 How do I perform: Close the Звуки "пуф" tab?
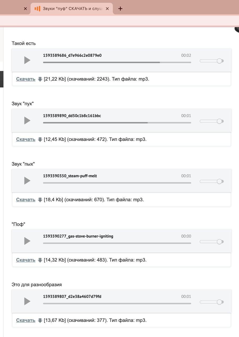[x=107, y=9]
